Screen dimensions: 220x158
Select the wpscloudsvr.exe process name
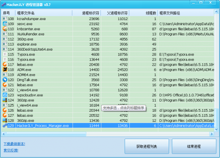30,95
